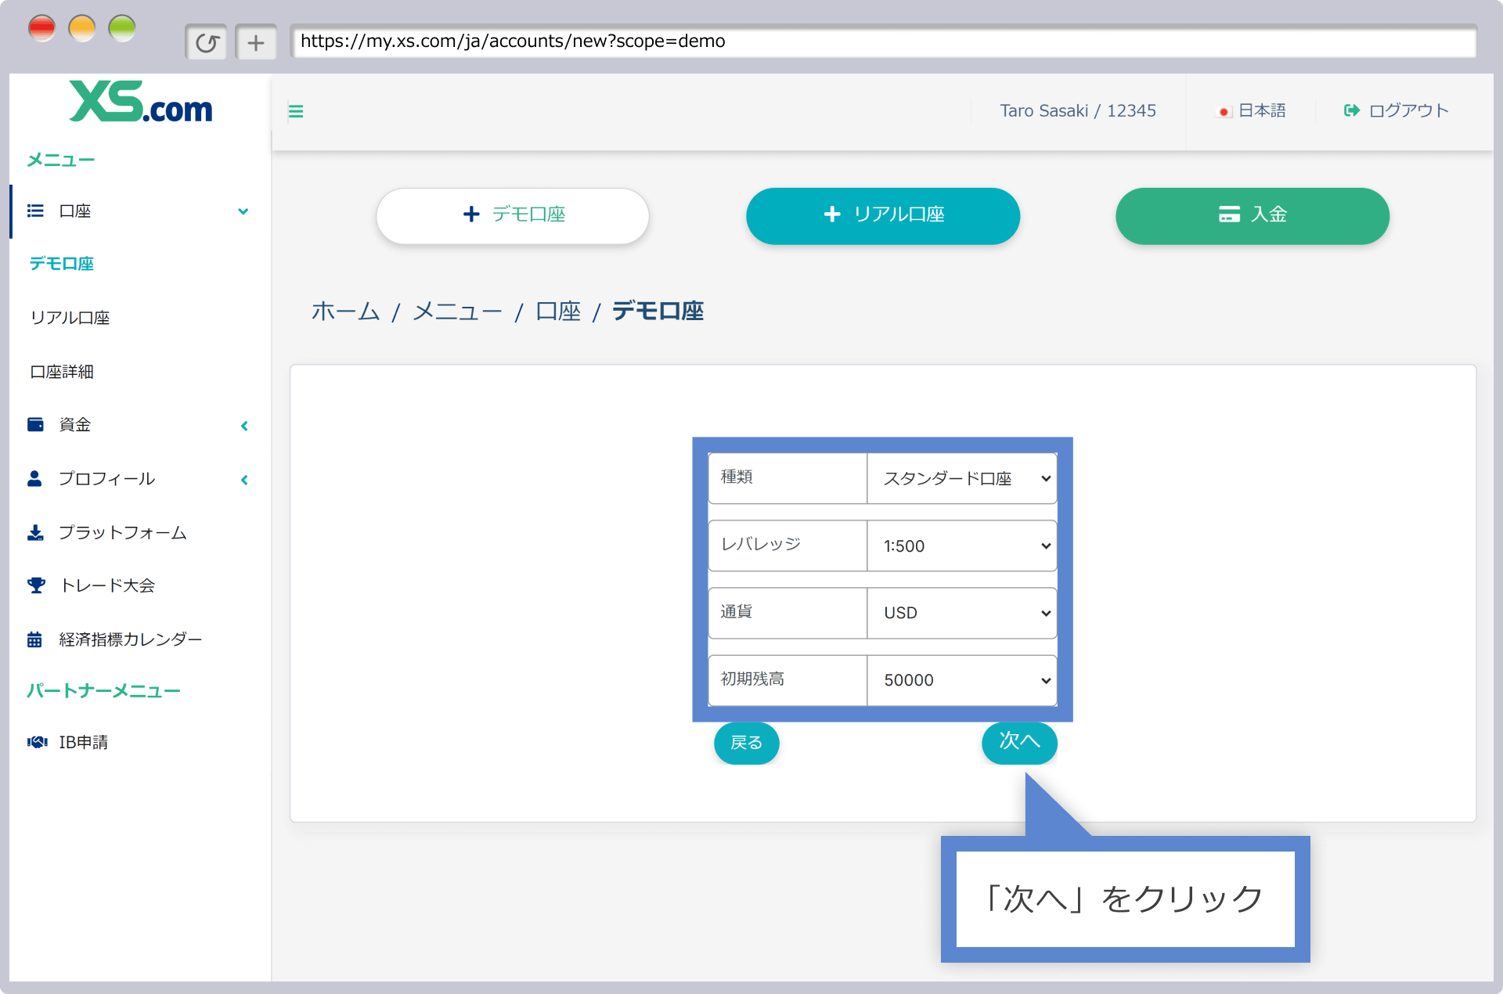The width and height of the screenshot is (1503, 994).
Task: Open IB申請 partner menu item
Action: pyautogui.click(x=84, y=742)
